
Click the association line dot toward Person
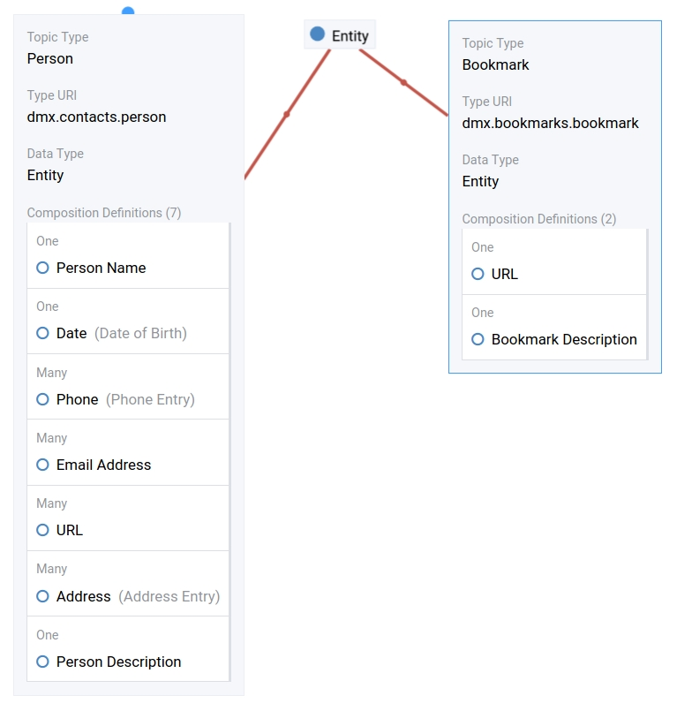(287, 114)
